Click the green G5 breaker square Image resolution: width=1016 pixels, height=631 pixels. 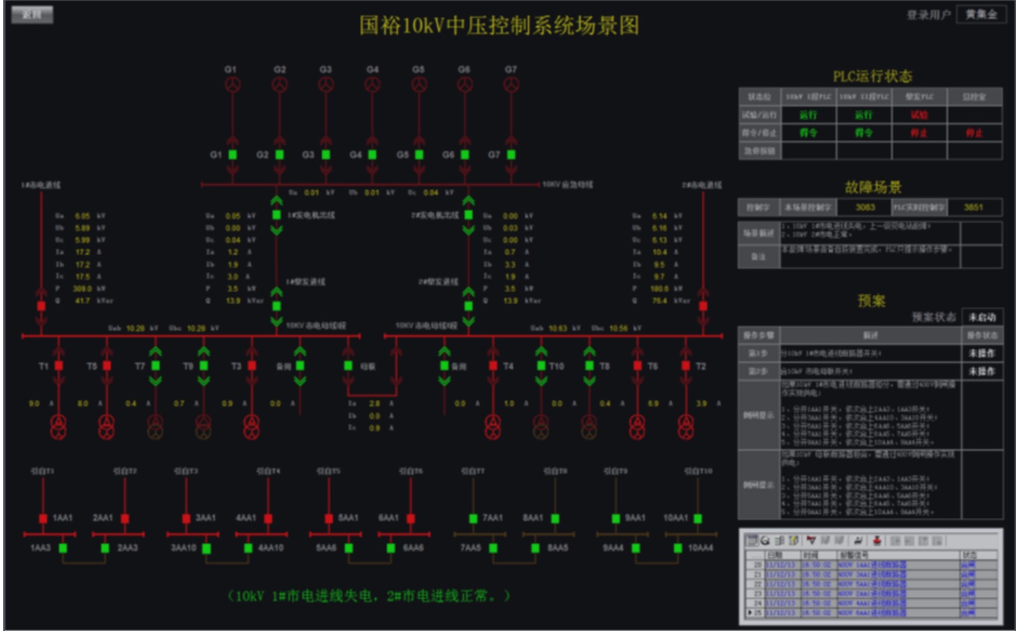419,155
